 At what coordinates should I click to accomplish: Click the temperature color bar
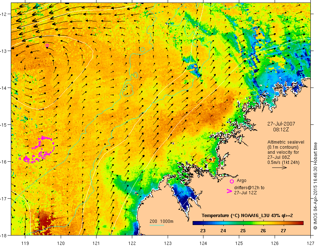pyautogui.click(x=248, y=223)
